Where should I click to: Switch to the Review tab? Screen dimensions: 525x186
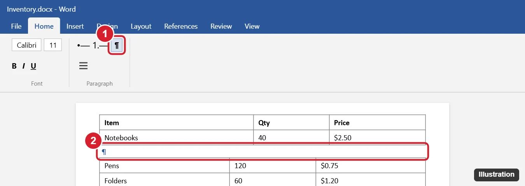(x=221, y=26)
